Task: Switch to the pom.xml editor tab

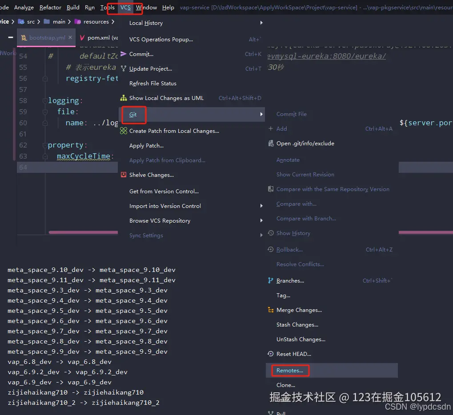Action: click(x=98, y=37)
